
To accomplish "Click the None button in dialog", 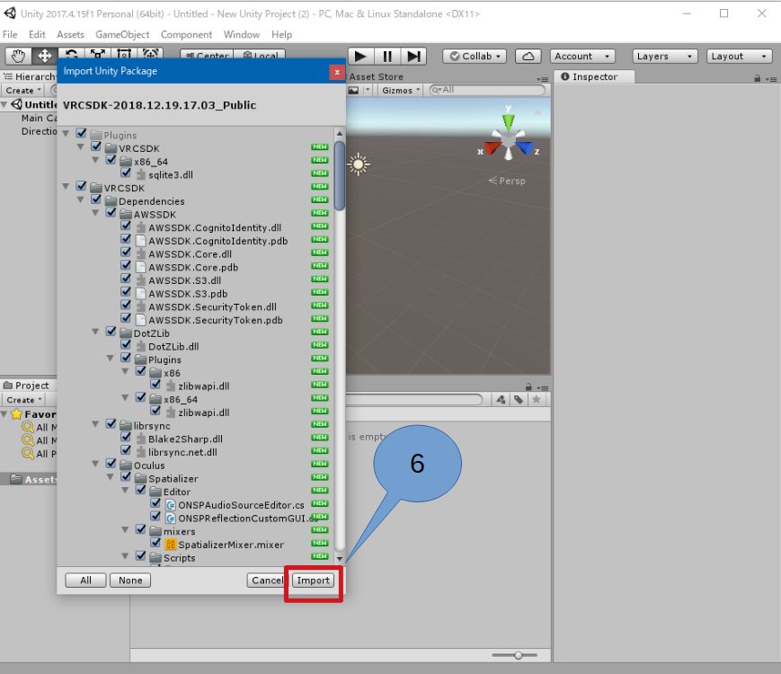I will (x=130, y=581).
